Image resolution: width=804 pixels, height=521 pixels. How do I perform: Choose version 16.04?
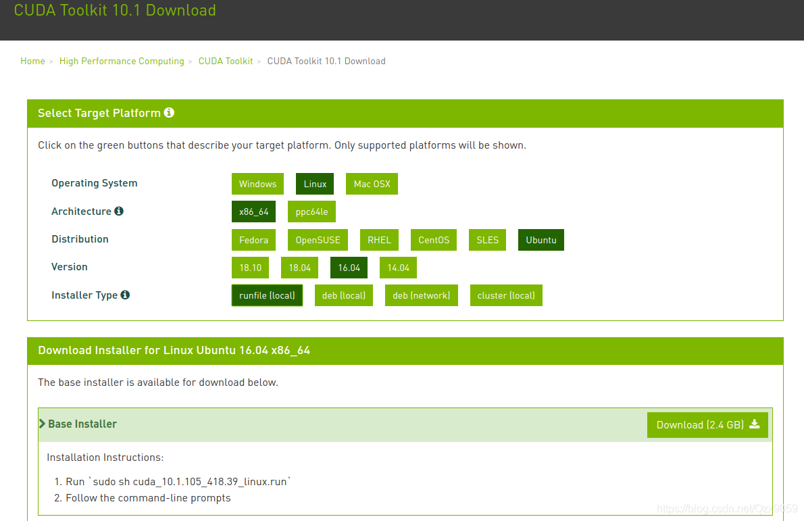click(349, 268)
